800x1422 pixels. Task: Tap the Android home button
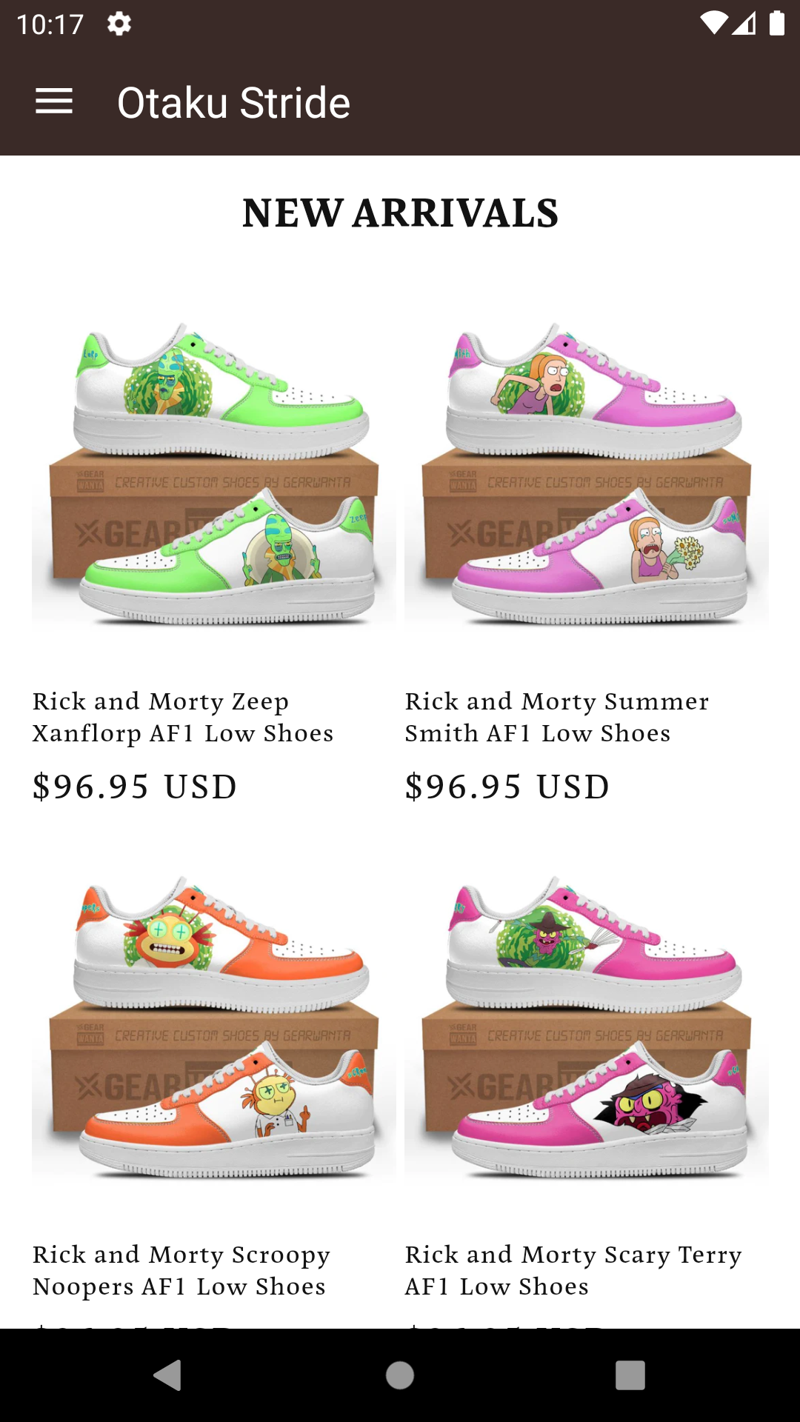point(400,1375)
